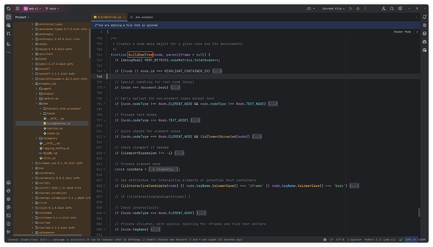433x247 pixels.
Task: Collapse the browser_use folder
Action: [x=33, y=83]
